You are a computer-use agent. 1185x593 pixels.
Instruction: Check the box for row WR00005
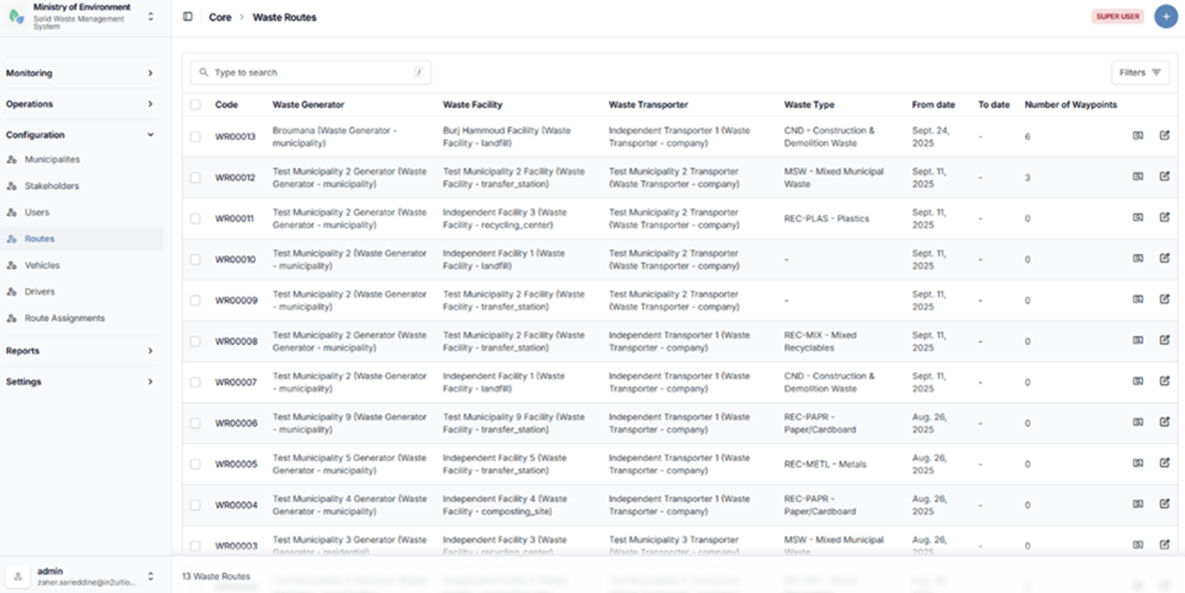coord(195,464)
